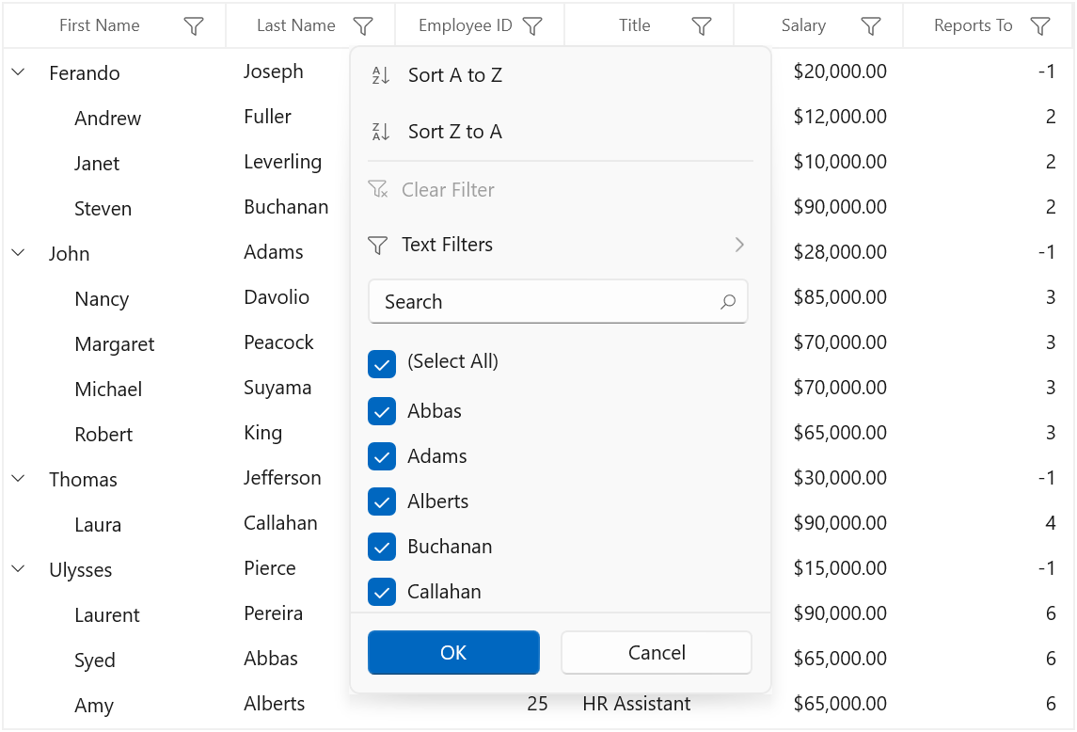
Task: Click the Pereira last name cell
Action: click(x=274, y=613)
